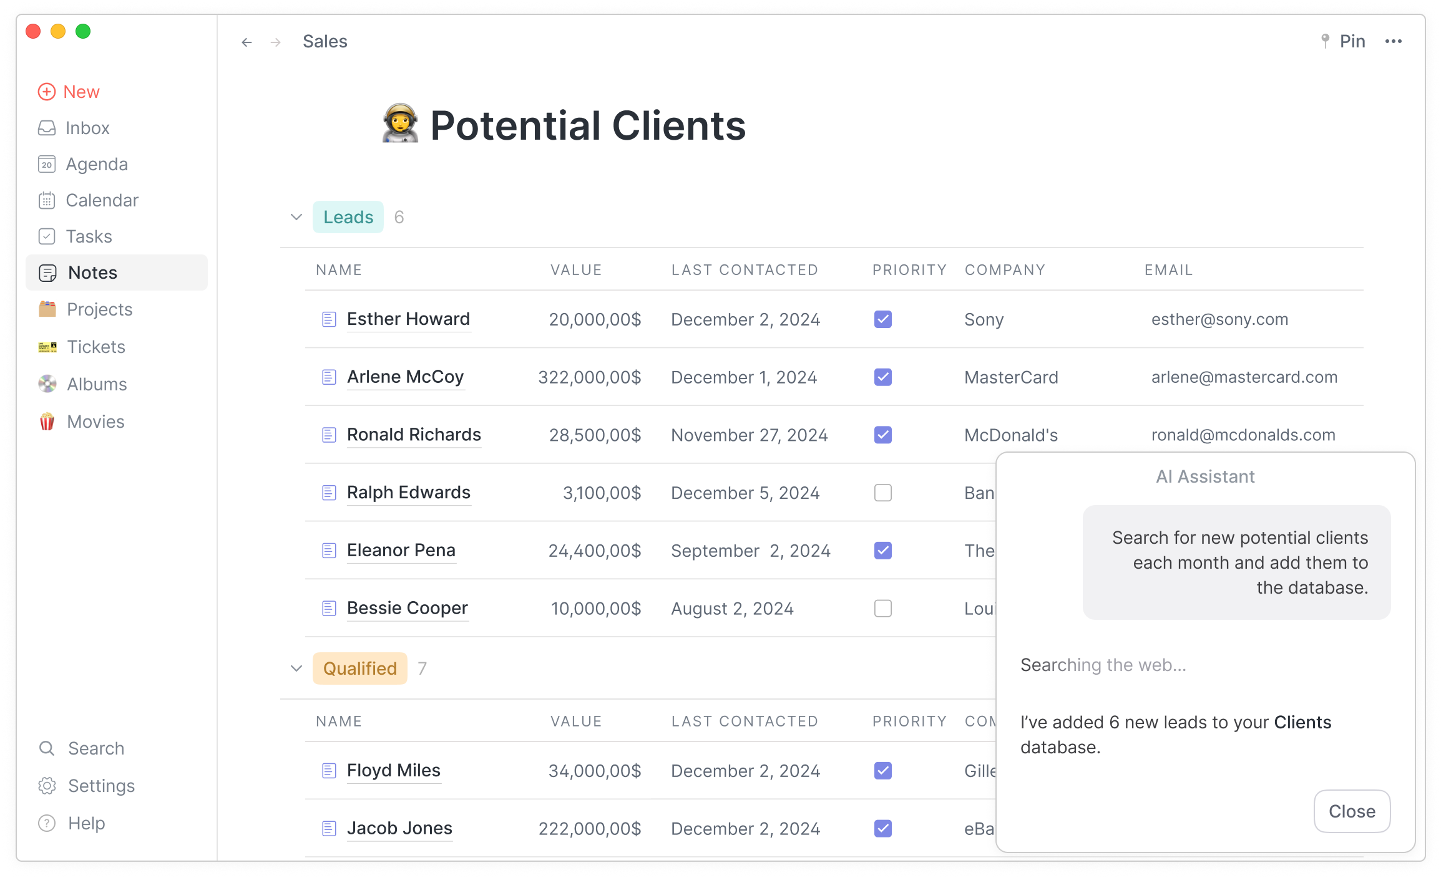Open Settings gear in sidebar
The width and height of the screenshot is (1441, 878).
tap(47, 786)
